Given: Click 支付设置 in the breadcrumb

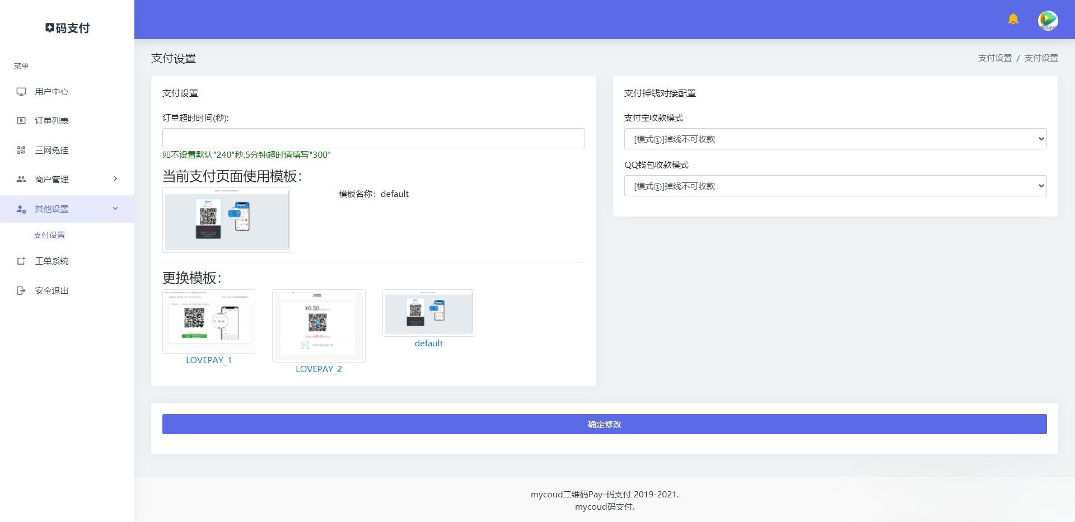Looking at the screenshot, I should point(994,58).
